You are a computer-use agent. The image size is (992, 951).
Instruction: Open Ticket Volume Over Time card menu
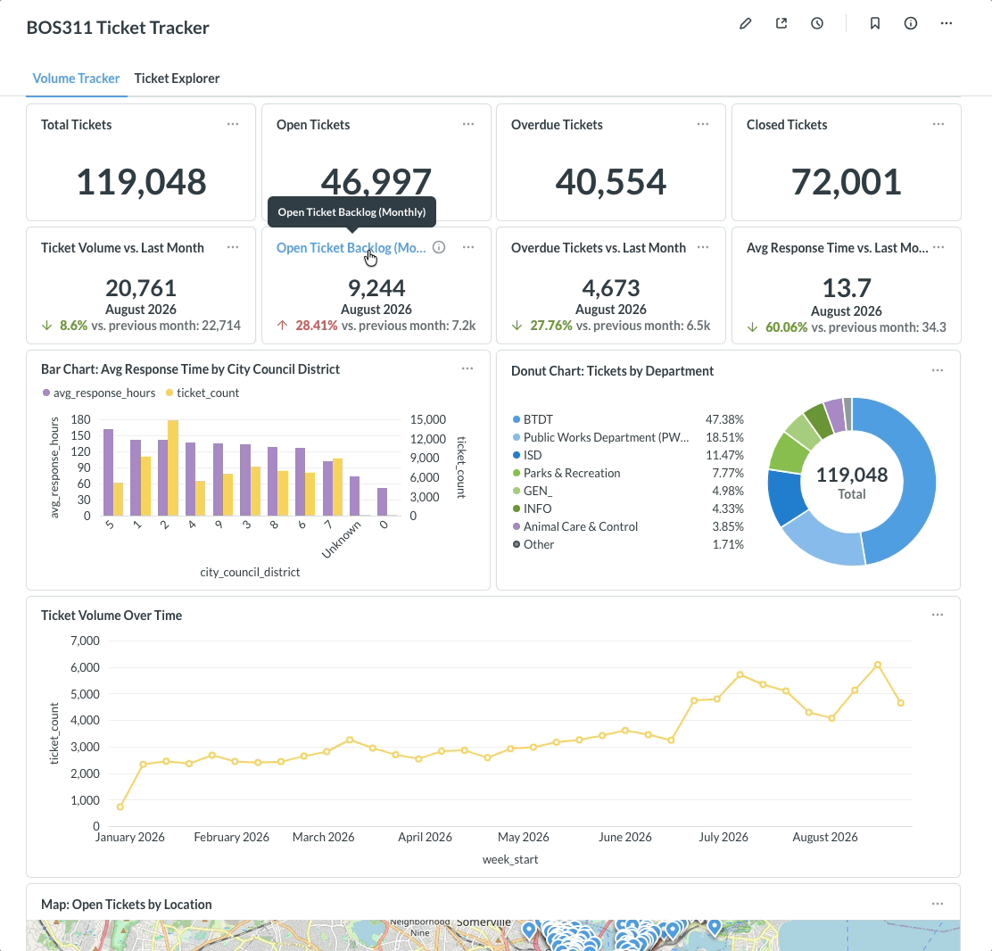tap(938, 615)
